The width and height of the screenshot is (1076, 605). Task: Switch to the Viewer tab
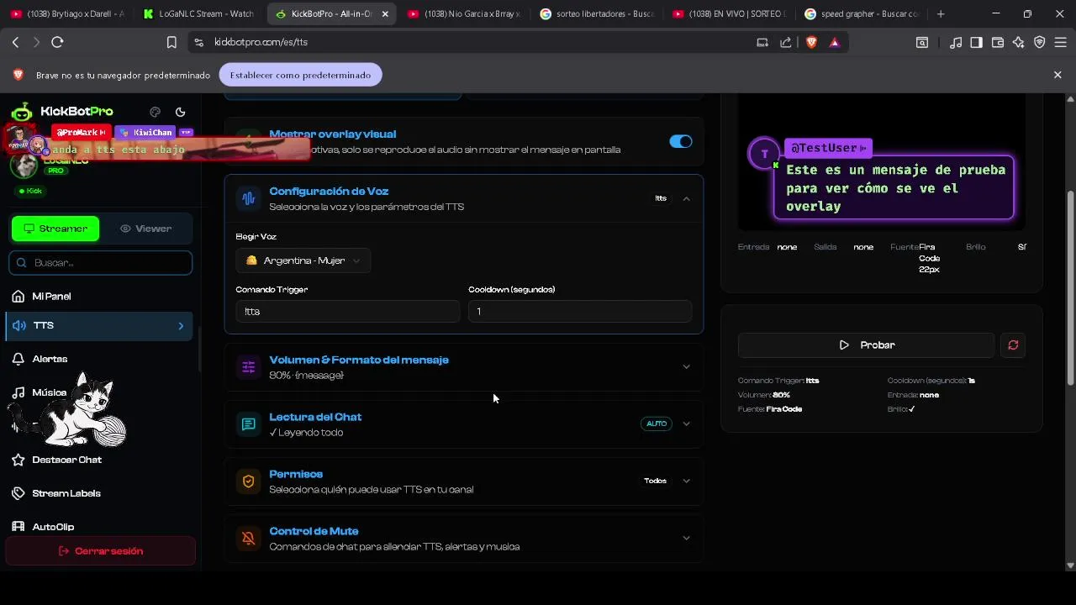[x=146, y=229]
